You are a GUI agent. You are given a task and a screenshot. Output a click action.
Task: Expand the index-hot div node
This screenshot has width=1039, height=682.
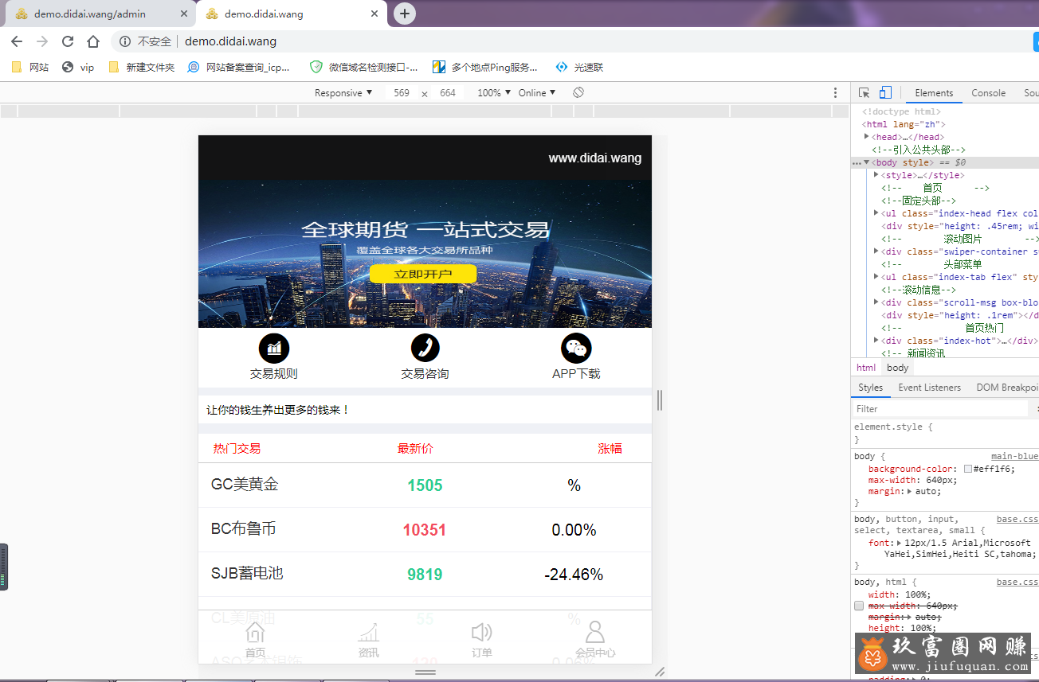(x=876, y=341)
